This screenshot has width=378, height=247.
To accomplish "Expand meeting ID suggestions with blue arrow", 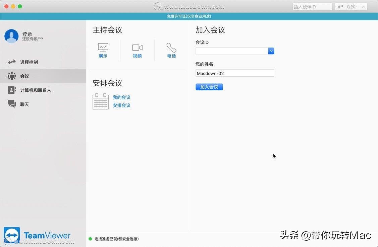I will pos(271,51).
